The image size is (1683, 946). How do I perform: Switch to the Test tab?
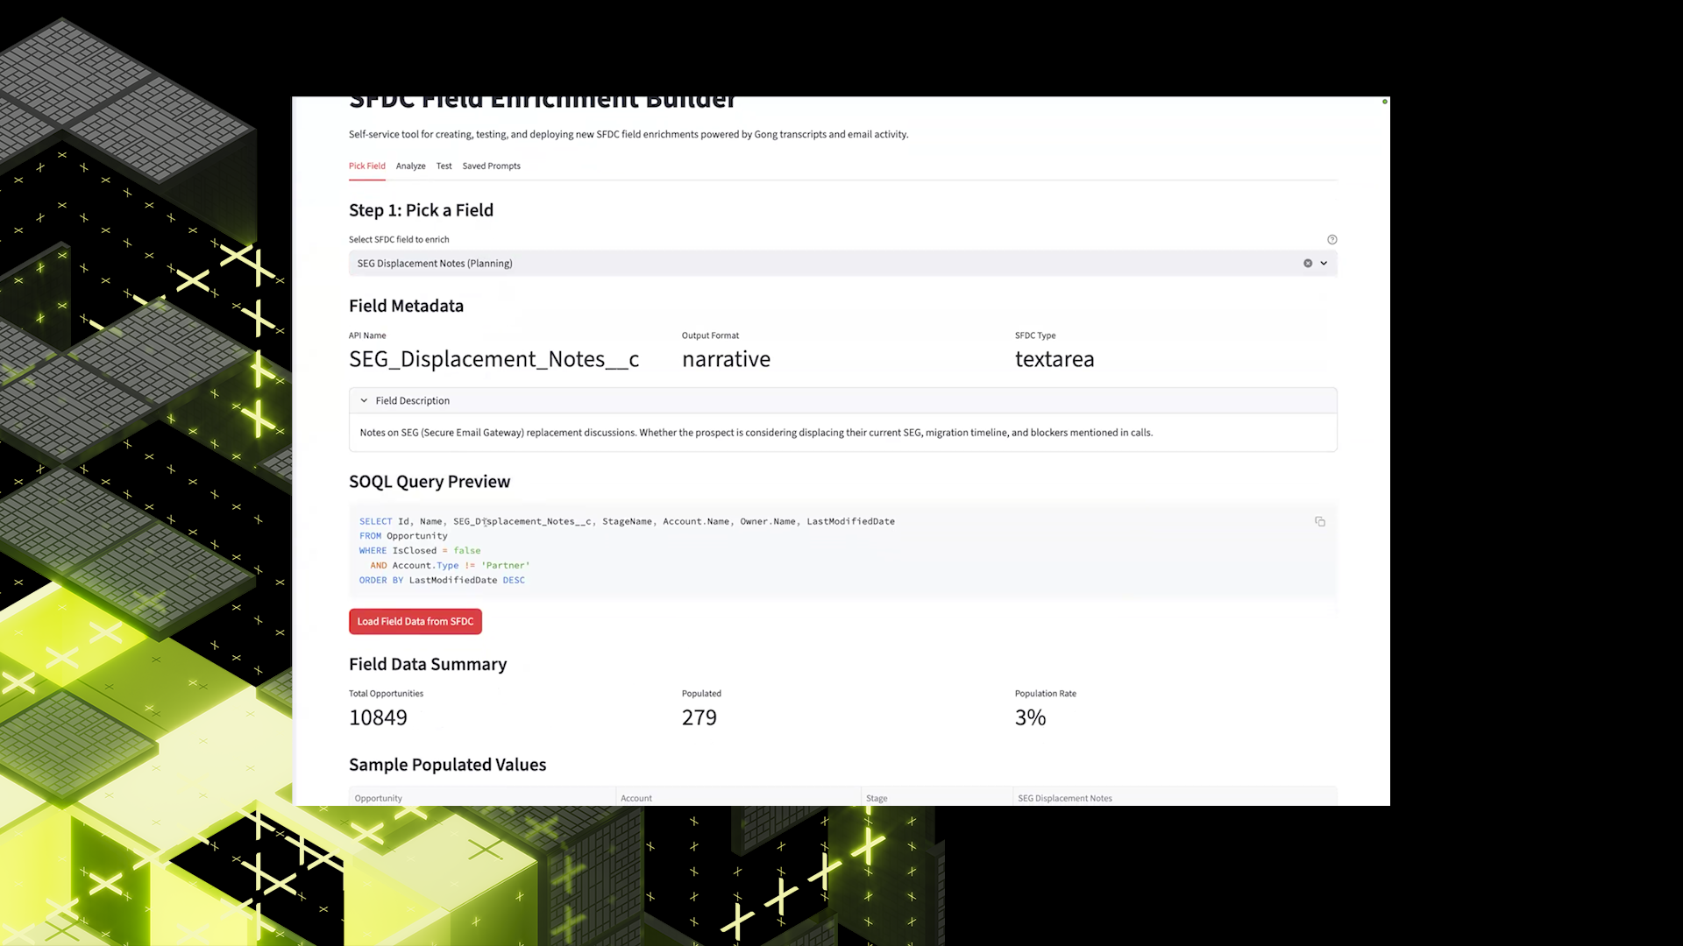coord(444,166)
